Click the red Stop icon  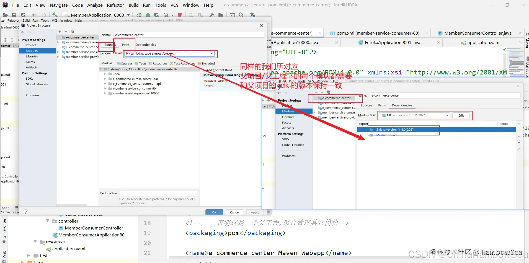180,15
